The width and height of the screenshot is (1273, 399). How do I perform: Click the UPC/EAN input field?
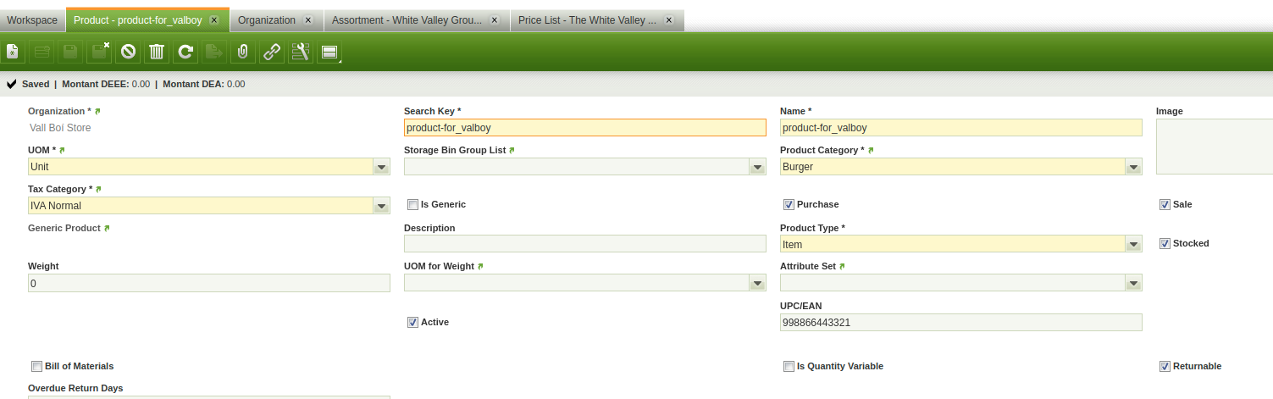pos(960,323)
